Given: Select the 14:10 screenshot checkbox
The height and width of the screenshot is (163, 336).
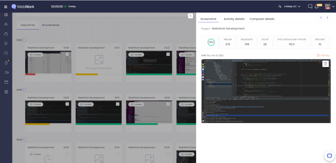Looking at the screenshot, I should click(x=118, y=104).
